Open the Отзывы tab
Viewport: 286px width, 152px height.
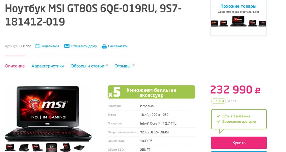coord(122,66)
